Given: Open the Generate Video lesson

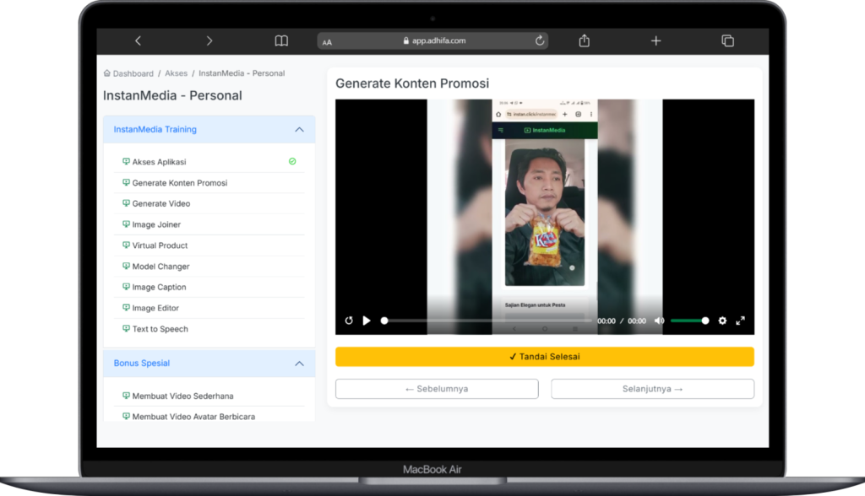Looking at the screenshot, I should click(x=160, y=203).
